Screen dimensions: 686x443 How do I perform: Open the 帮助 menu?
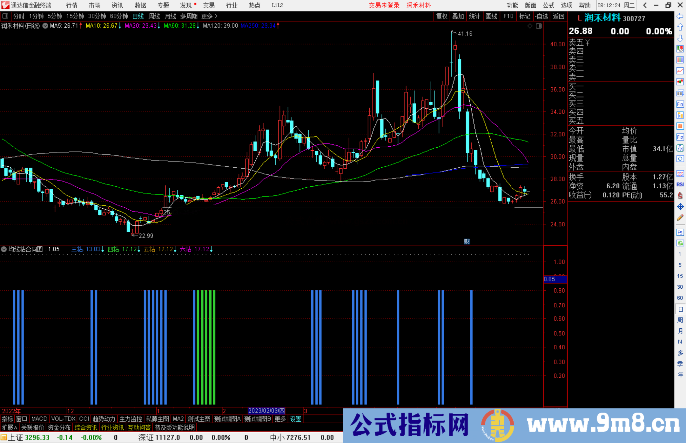585,5
